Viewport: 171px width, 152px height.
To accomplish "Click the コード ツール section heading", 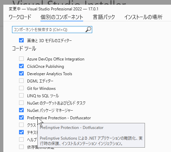I will point(24,48).
